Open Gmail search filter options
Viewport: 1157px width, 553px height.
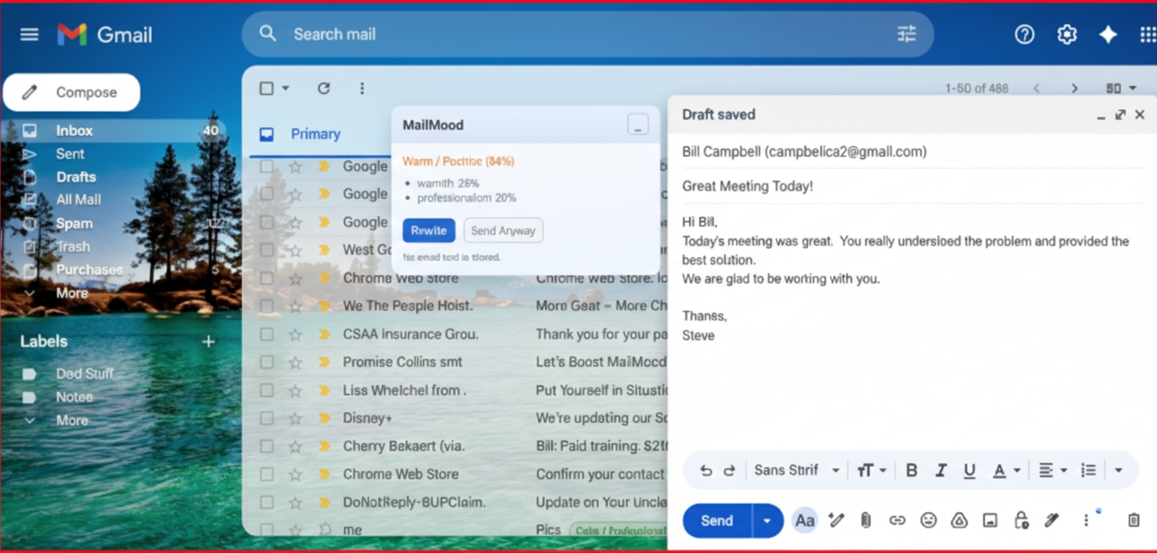click(905, 34)
